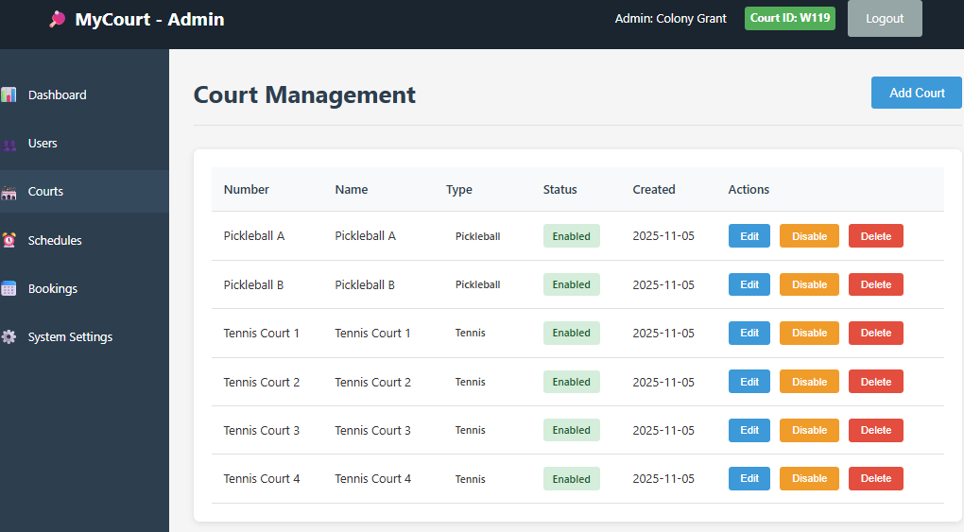Edit Tennis Court 4
The image size is (964, 532).
click(x=749, y=478)
